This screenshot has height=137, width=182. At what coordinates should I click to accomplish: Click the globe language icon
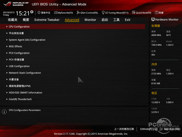coord(39,12)
